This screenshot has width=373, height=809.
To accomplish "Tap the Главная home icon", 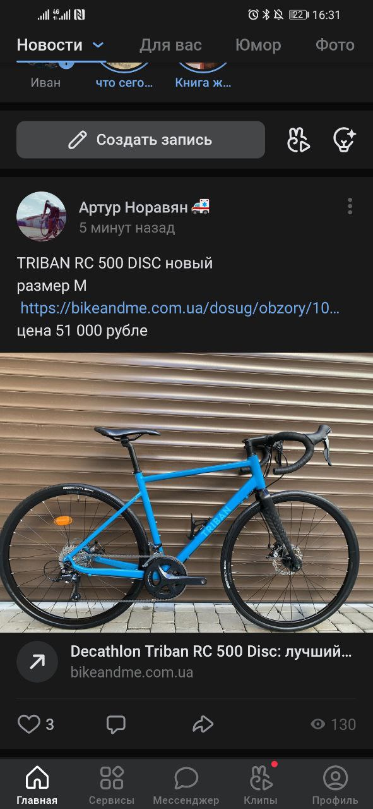I will (x=37, y=777).
